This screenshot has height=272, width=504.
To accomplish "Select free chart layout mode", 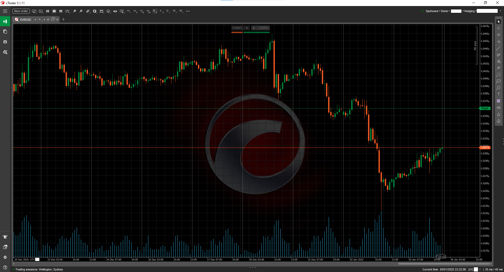I will pos(61,11).
